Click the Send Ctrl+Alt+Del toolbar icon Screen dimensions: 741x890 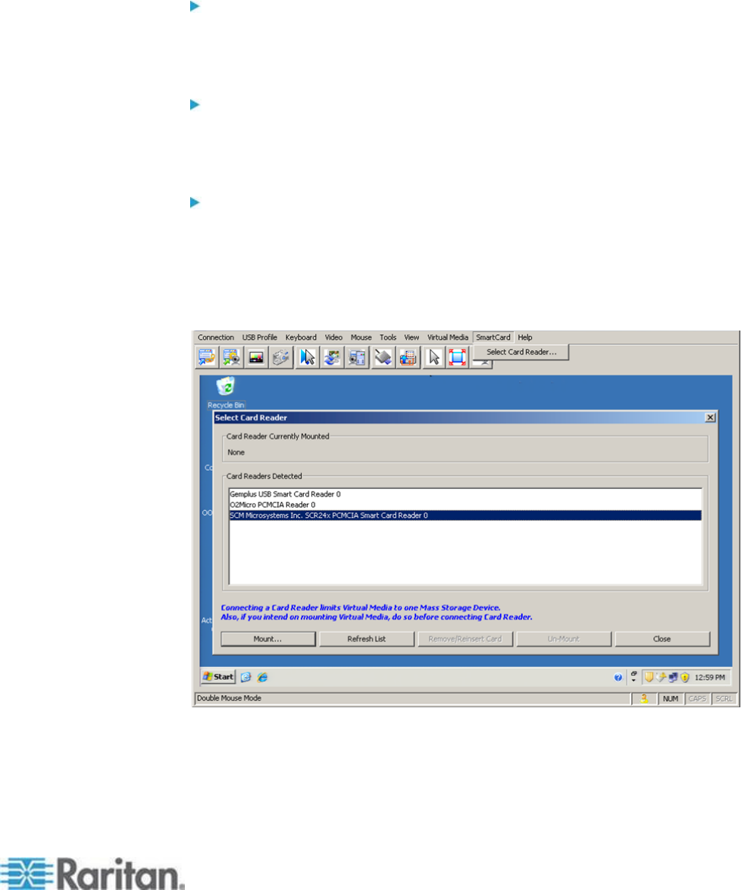click(408, 357)
